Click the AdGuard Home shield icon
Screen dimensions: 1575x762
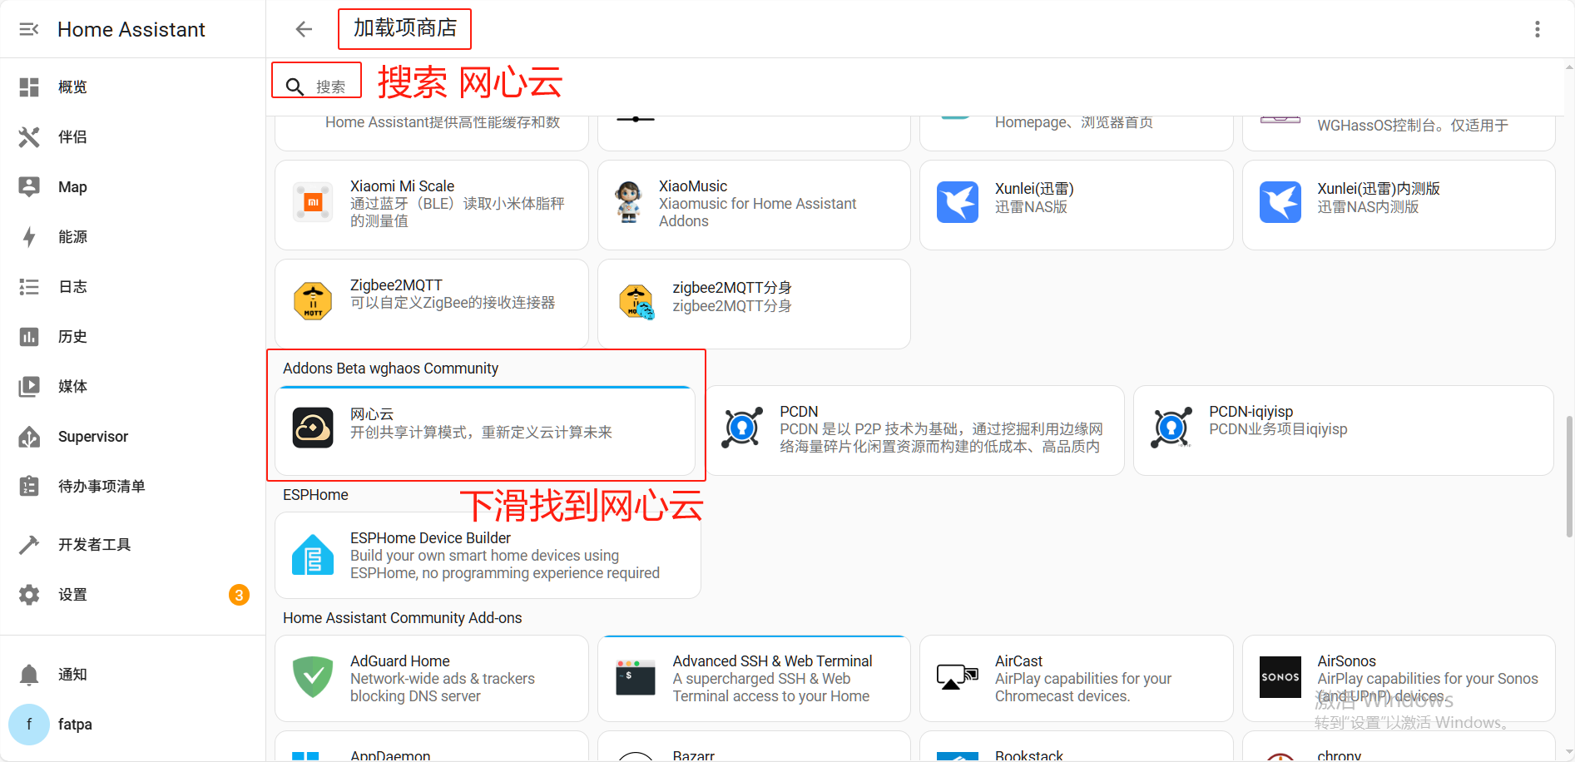[x=313, y=676]
